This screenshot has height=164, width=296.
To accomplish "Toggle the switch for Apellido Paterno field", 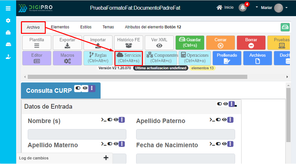I will [x=219, y=120].
